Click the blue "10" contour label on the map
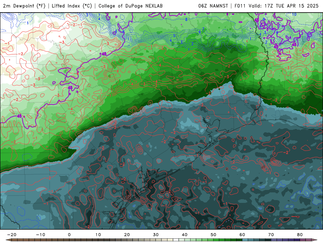The height and width of the screenshot is (242, 323). pyautogui.click(x=294, y=15)
